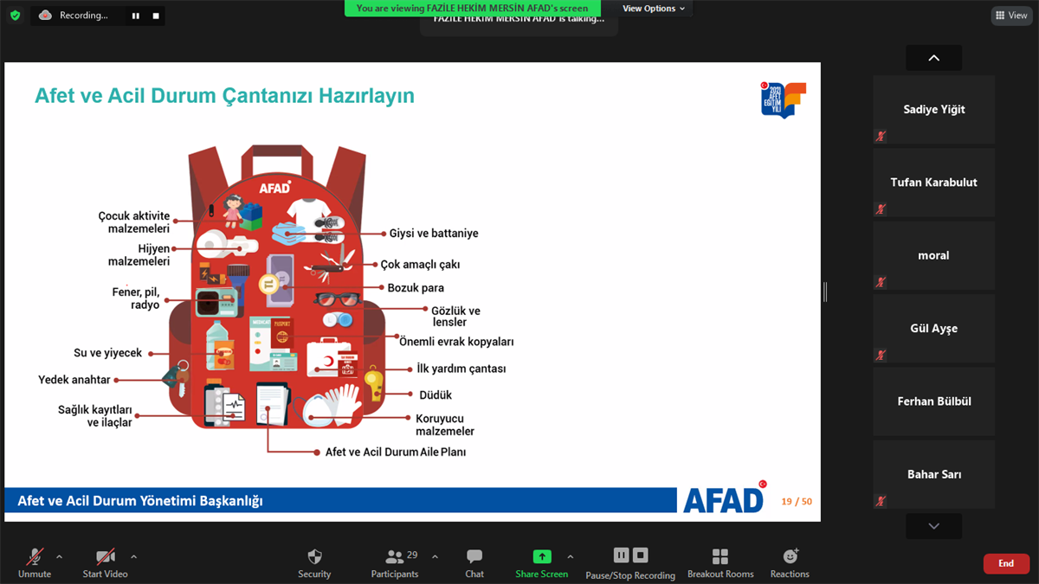Select Sadiye Yiğit's participant tile
1039x584 pixels.
934,109
